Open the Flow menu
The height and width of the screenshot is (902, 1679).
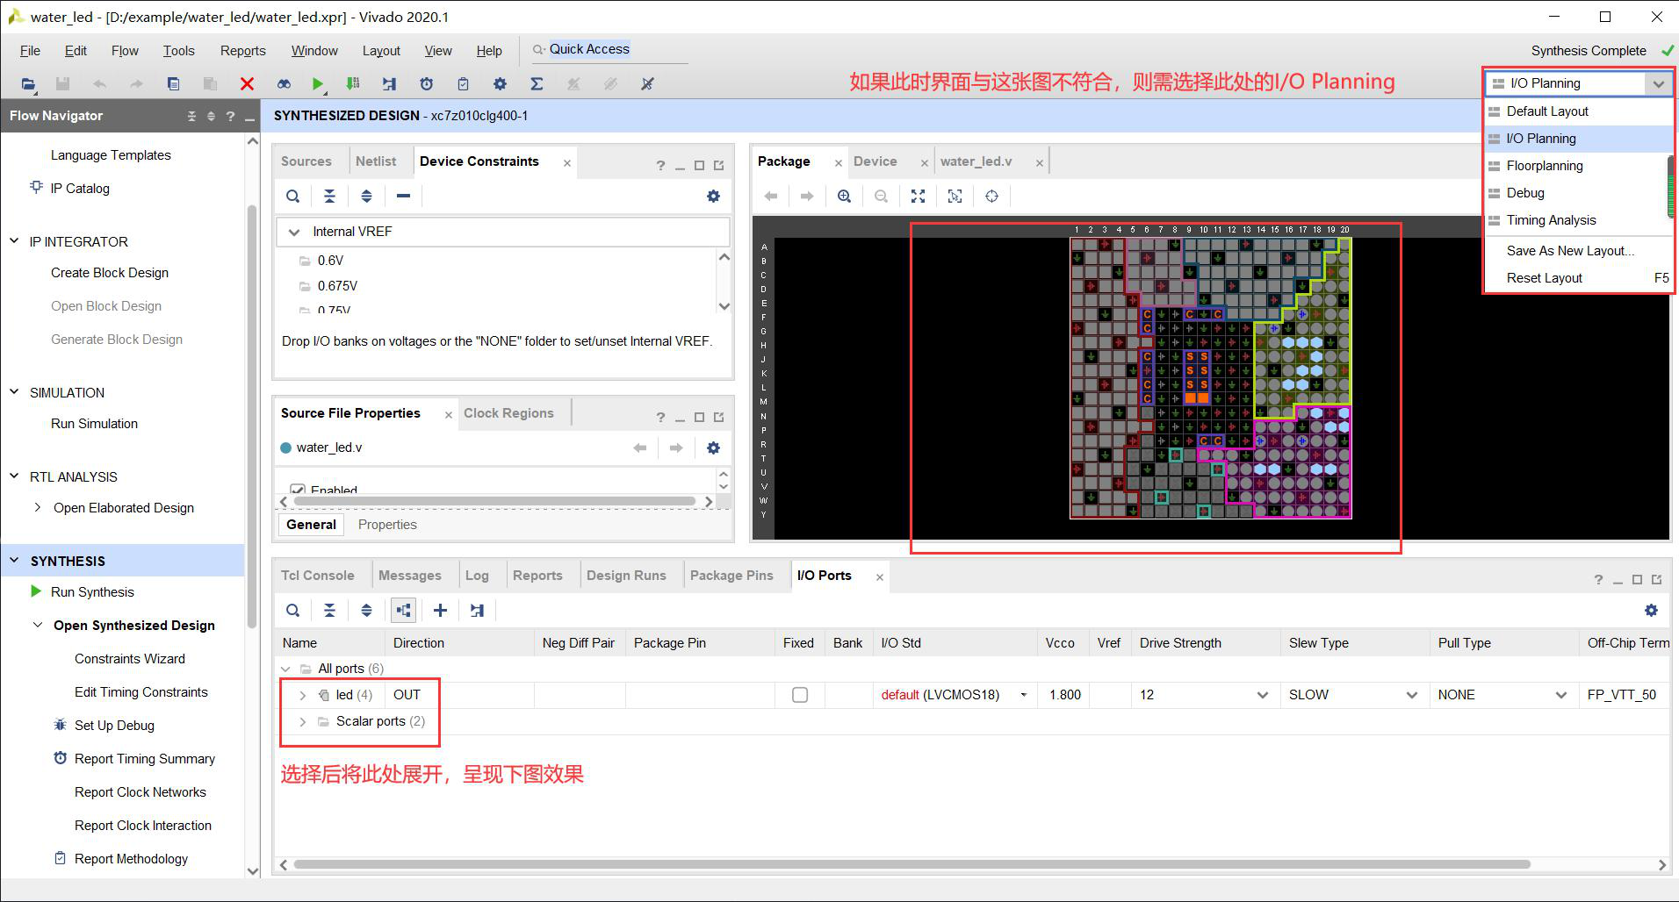tap(125, 51)
